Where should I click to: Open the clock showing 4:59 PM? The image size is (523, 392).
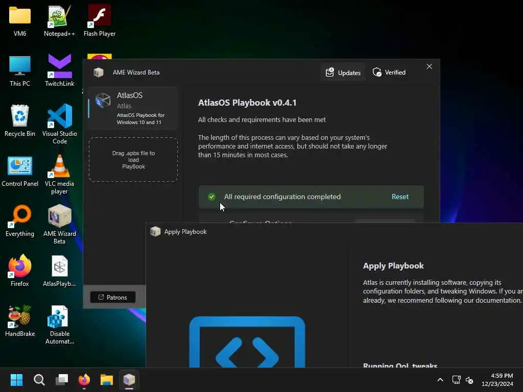tap(497, 380)
